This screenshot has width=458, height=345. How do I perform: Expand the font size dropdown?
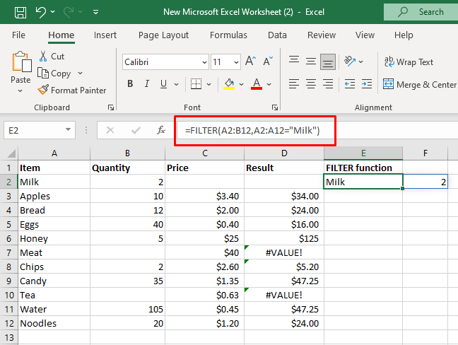click(235, 62)
